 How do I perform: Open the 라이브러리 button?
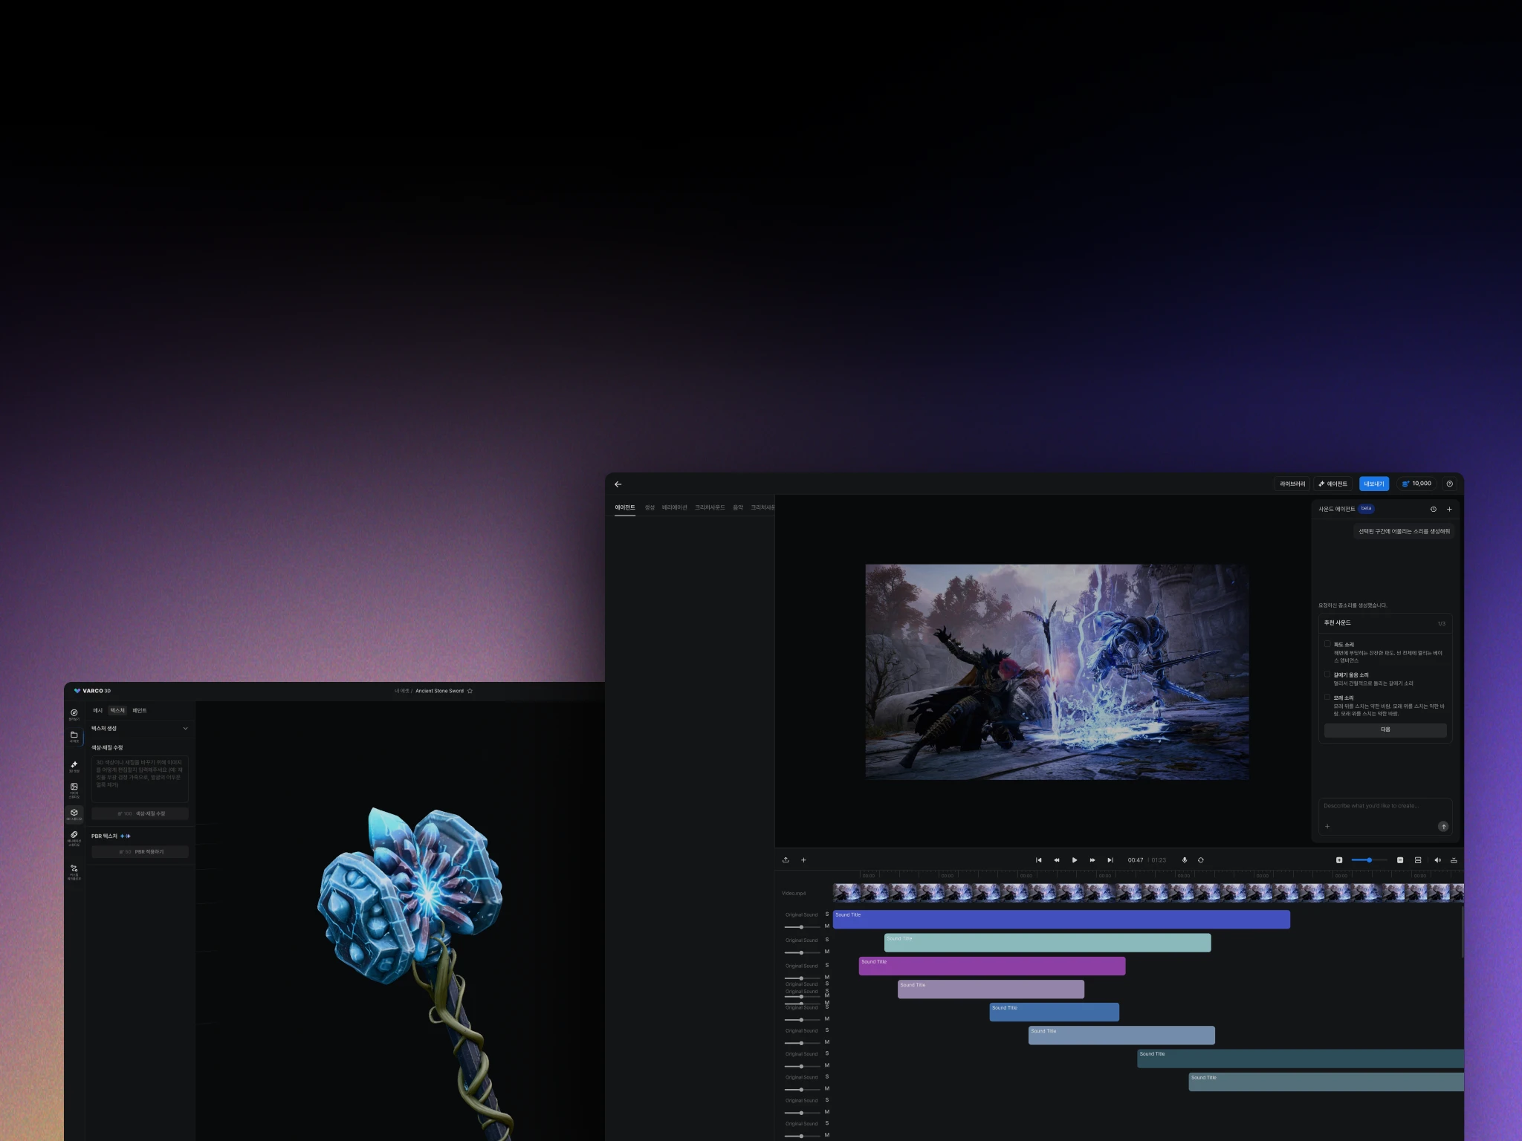tap(1292, 484)
